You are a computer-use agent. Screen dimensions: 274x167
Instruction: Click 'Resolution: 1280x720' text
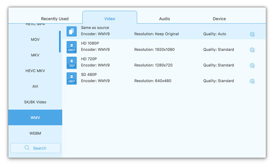click(x=153, y=65)
